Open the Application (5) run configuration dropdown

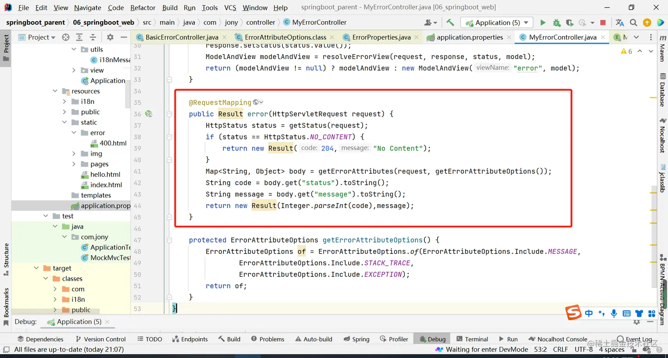click(497, 22)
